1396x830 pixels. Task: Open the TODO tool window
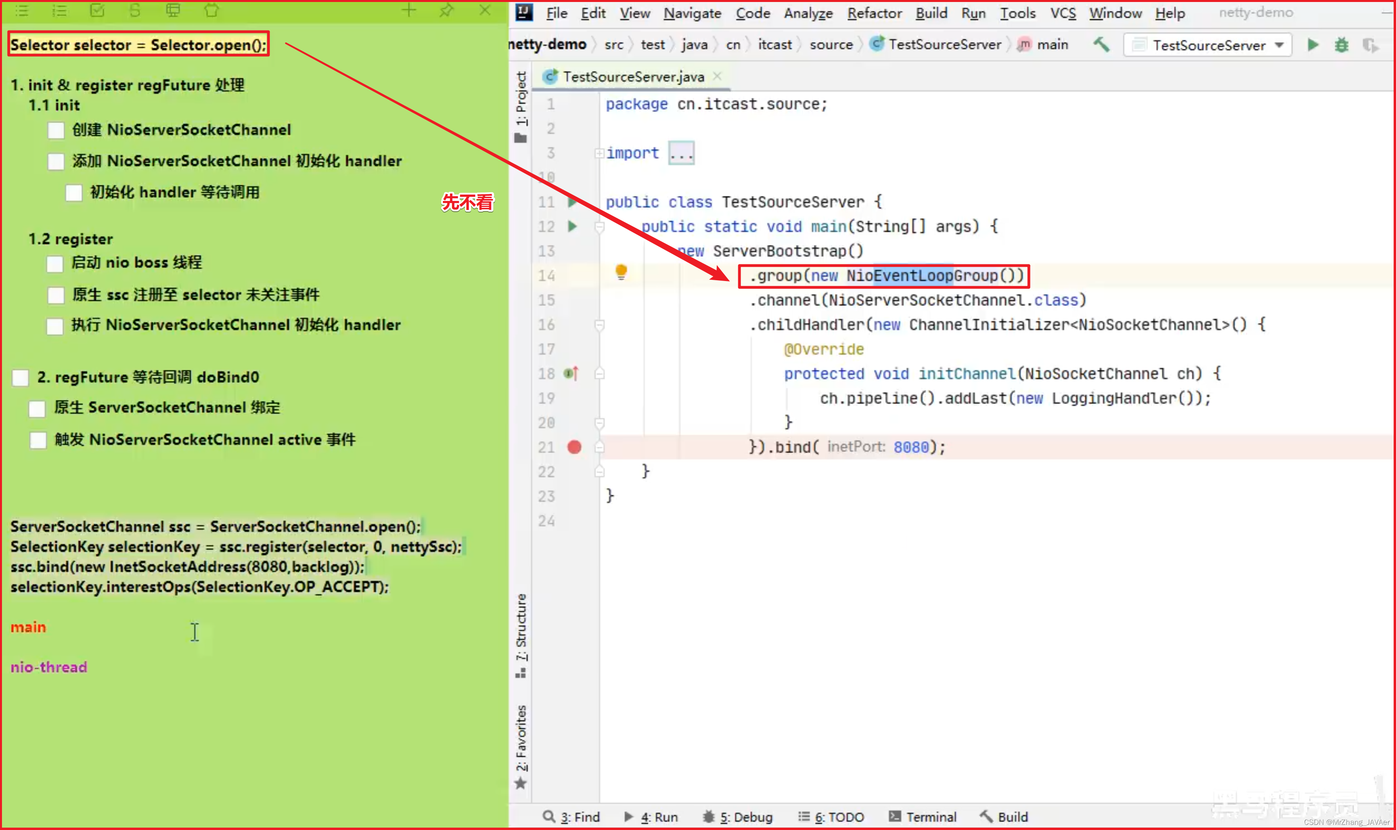[x=831, y=817]
